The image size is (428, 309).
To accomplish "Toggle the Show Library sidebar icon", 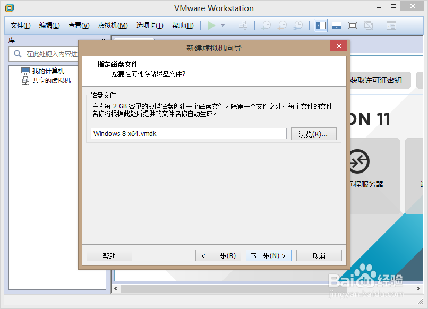I will tap(320, 25).
